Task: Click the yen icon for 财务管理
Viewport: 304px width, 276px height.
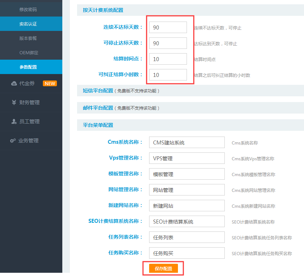Action: pyautogui.click(x=14, y=102)
